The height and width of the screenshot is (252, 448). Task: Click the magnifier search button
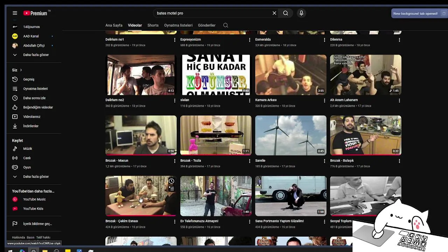(286, 13)
